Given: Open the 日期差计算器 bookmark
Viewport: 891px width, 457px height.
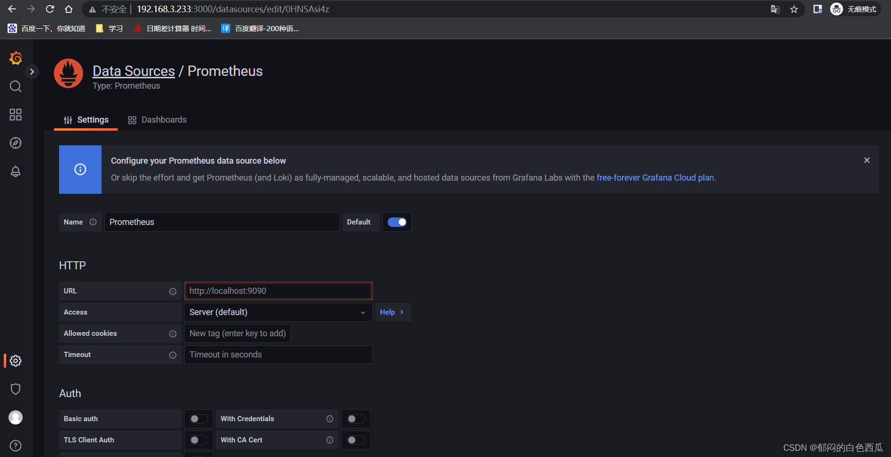Looking at the screenshot, I should click(x=172, y=29).
